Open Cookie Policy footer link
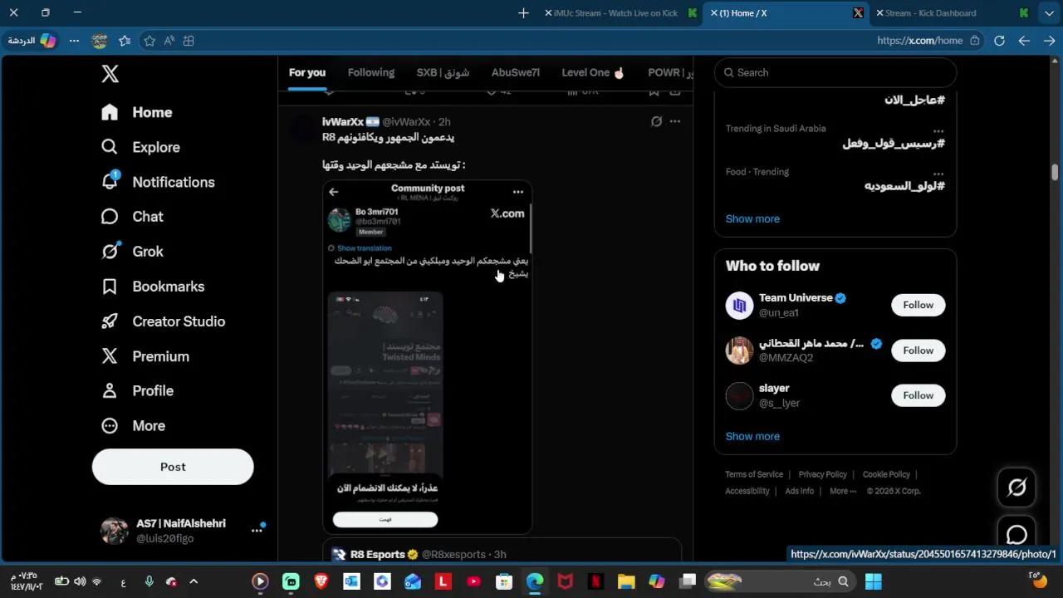Viewport: 1063px width, 598px height. [886, 474]
